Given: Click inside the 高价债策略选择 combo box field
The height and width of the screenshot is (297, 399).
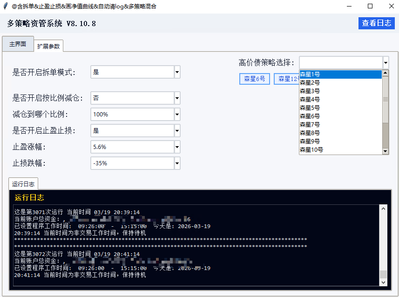Looking at the screenshot, I should pyautogui.click(x=340, y=62).
